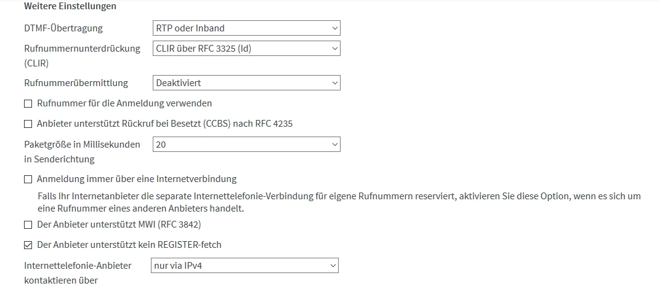This screenshot has height=294, width=659.
Task: Click the 'Rufnummerübermittlung' field label
Action: 76,83
